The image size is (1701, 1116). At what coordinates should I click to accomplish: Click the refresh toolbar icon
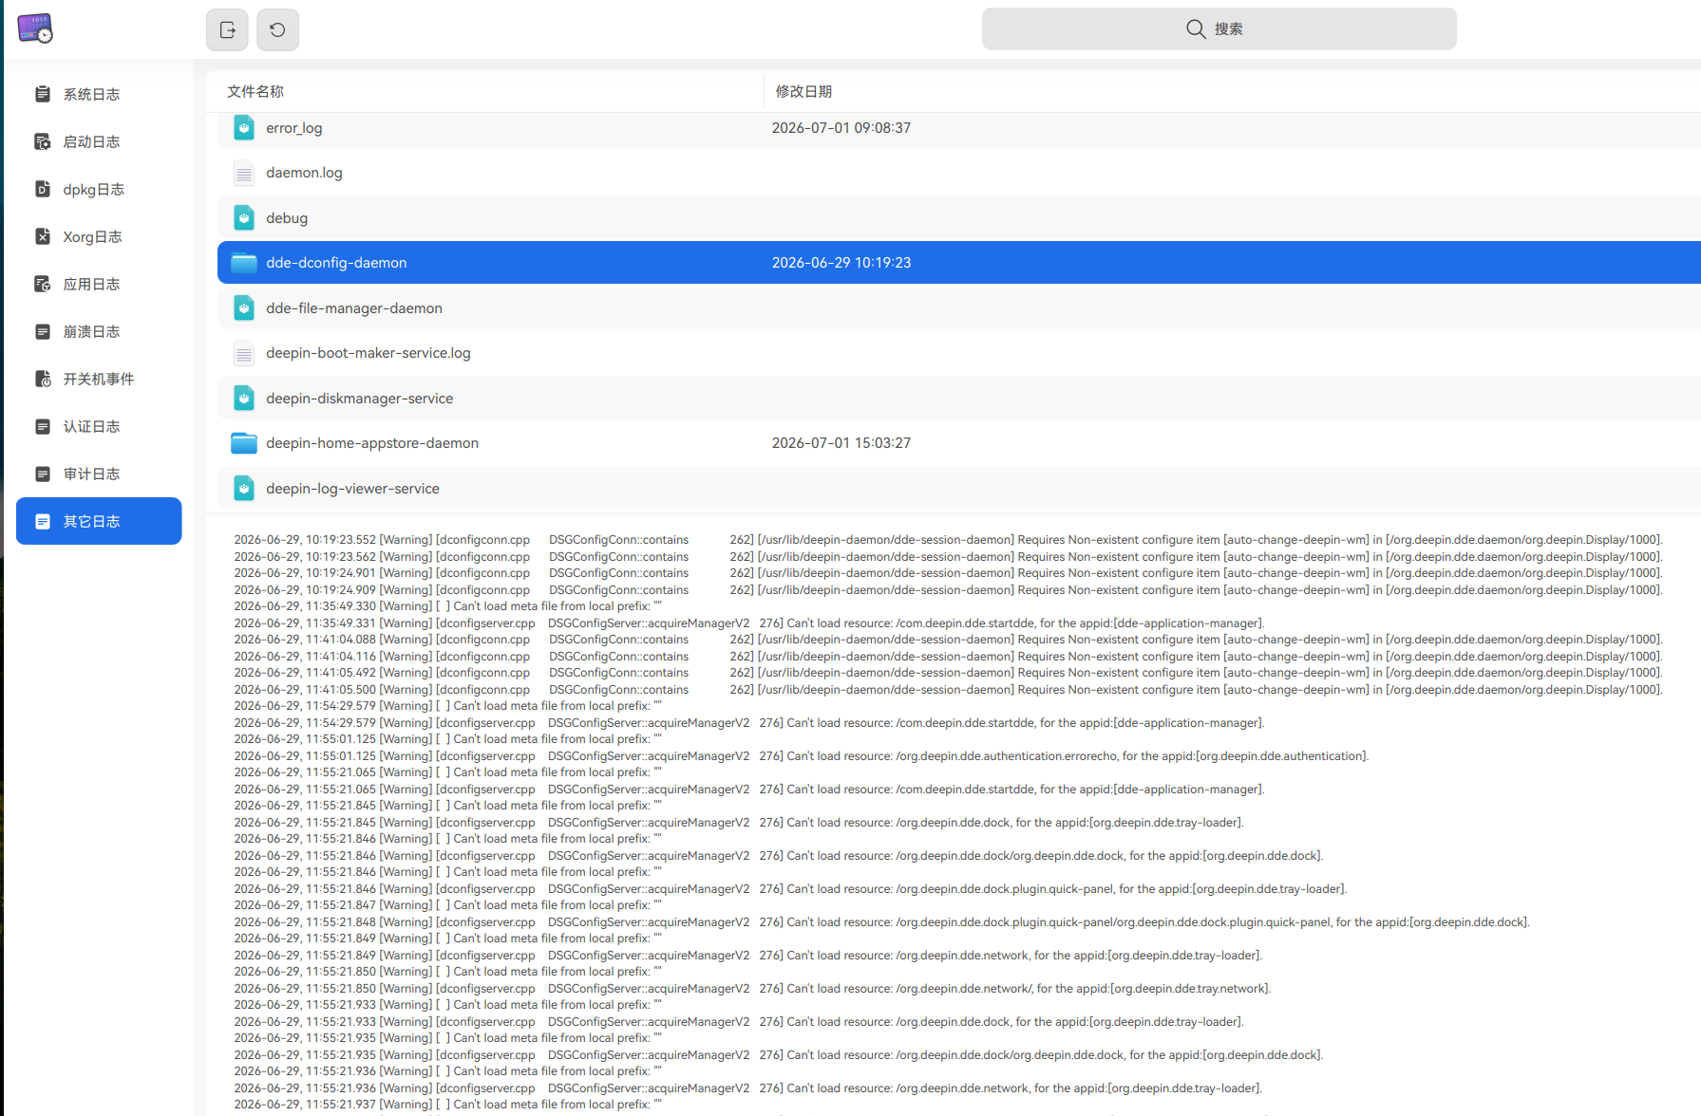[277, 29]
